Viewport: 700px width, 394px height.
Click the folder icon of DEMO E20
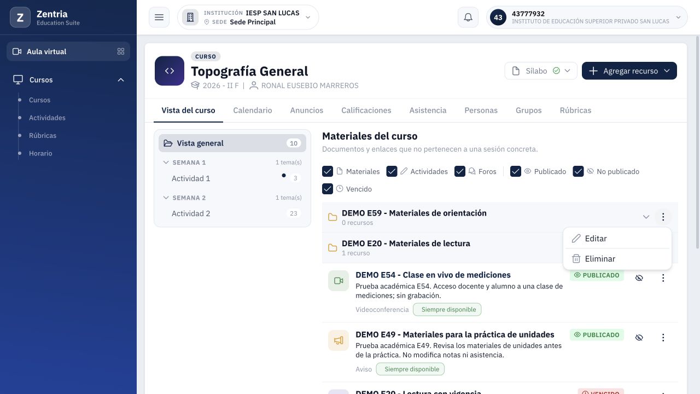[x=332, y=248]
